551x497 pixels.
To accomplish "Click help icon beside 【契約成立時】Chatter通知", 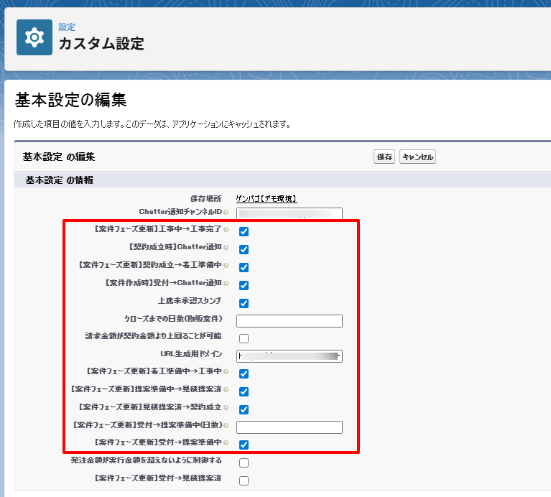I will point(226,248).
